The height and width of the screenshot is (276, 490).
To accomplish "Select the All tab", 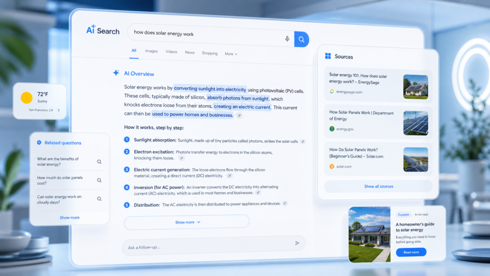I will click(x=134, y=51).
